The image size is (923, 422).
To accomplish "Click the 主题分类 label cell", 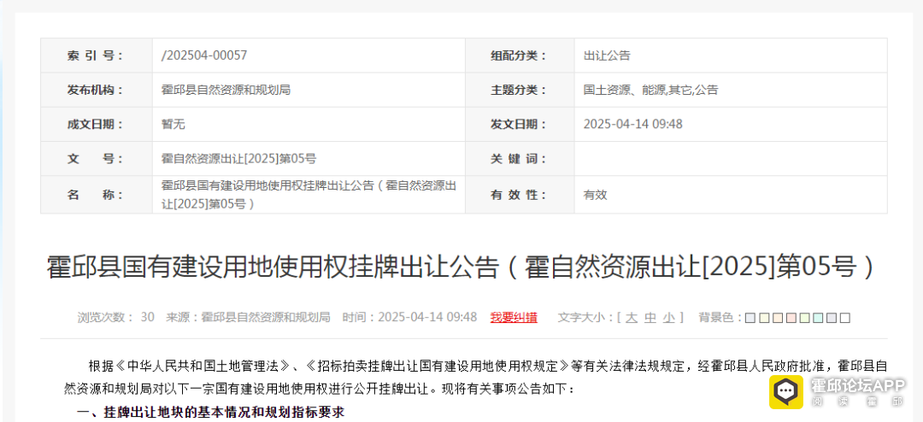I will (x=520, y=90).
